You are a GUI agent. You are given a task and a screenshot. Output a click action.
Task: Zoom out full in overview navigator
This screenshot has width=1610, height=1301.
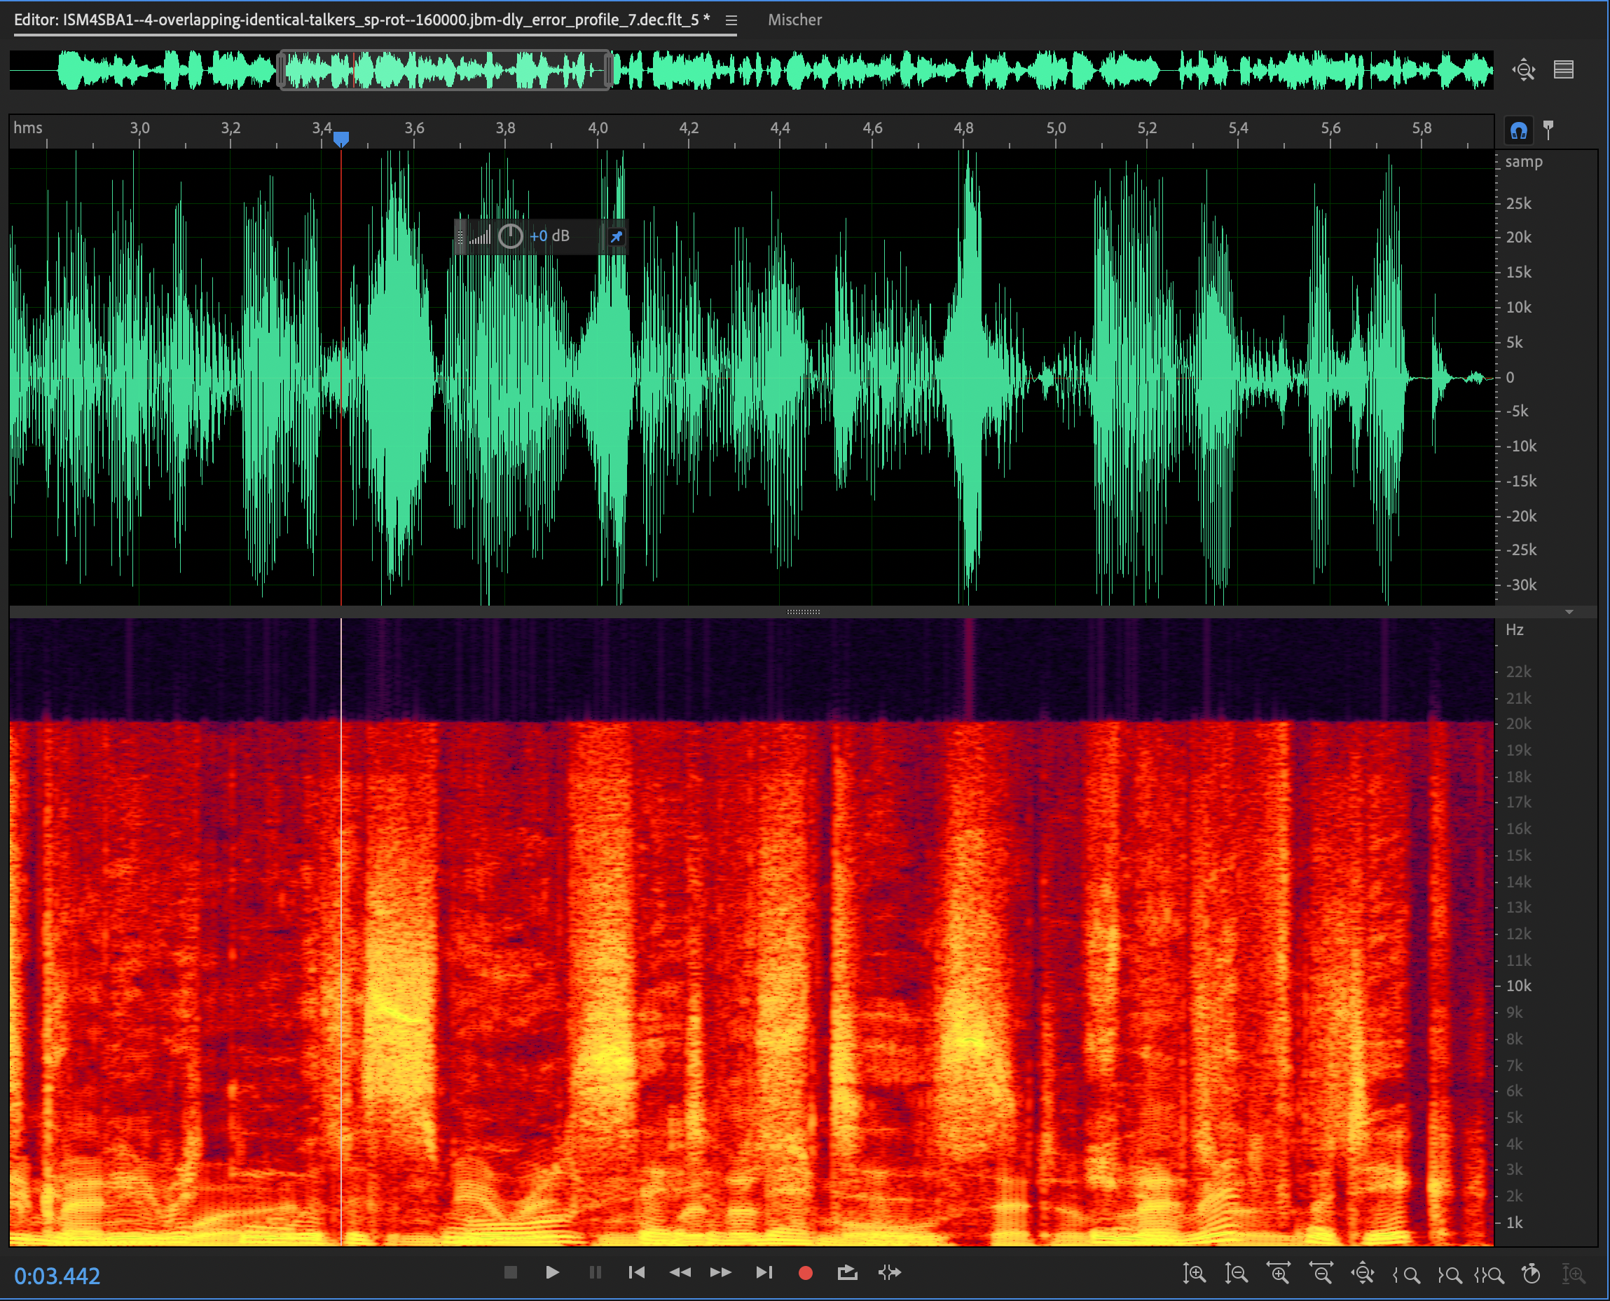click(1523, 69)
